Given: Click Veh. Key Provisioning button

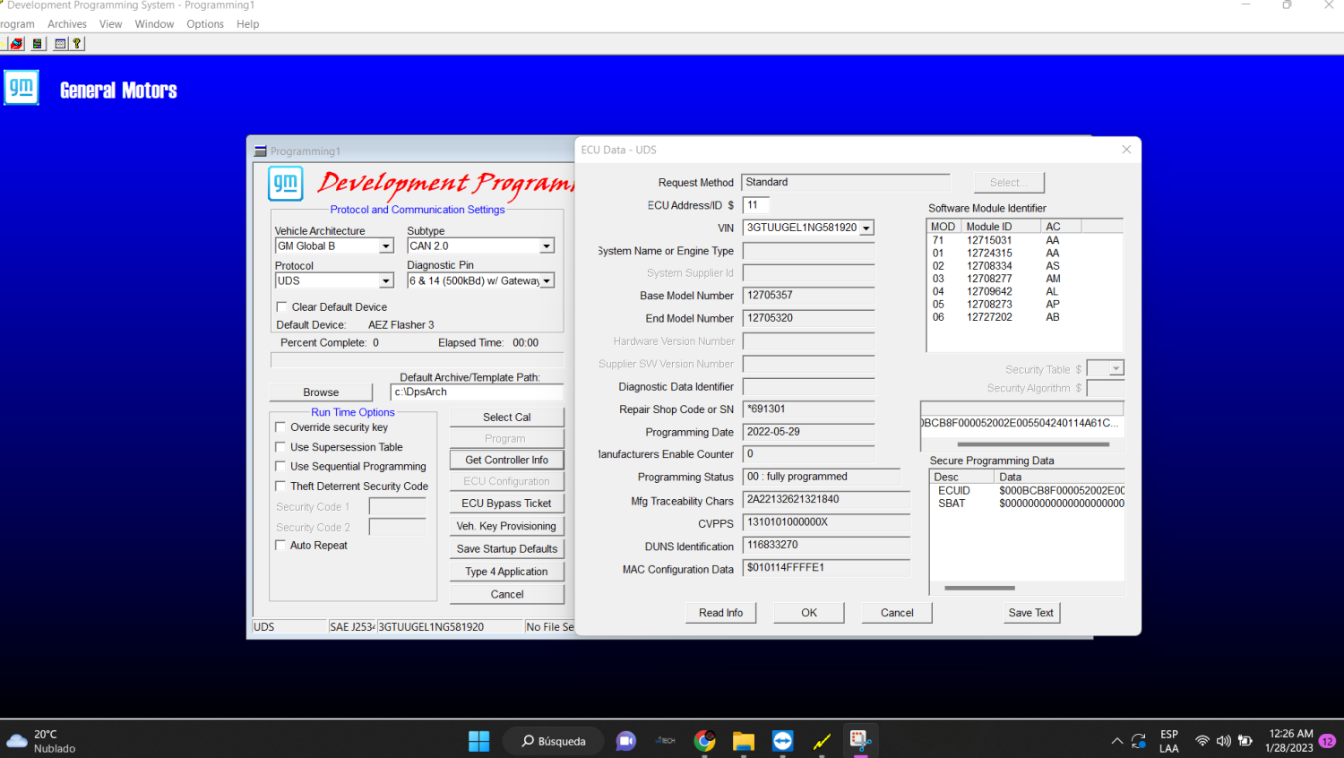Looking at the screenshot, I should [x=506, y=526].
